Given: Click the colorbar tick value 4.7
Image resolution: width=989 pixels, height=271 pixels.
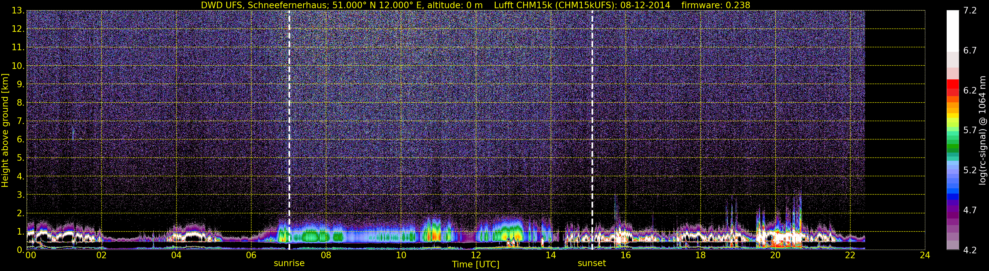Looking at the screenshot, I should 969,210.
